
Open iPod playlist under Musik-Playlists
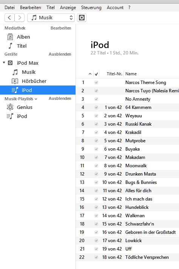coord(22,116)
